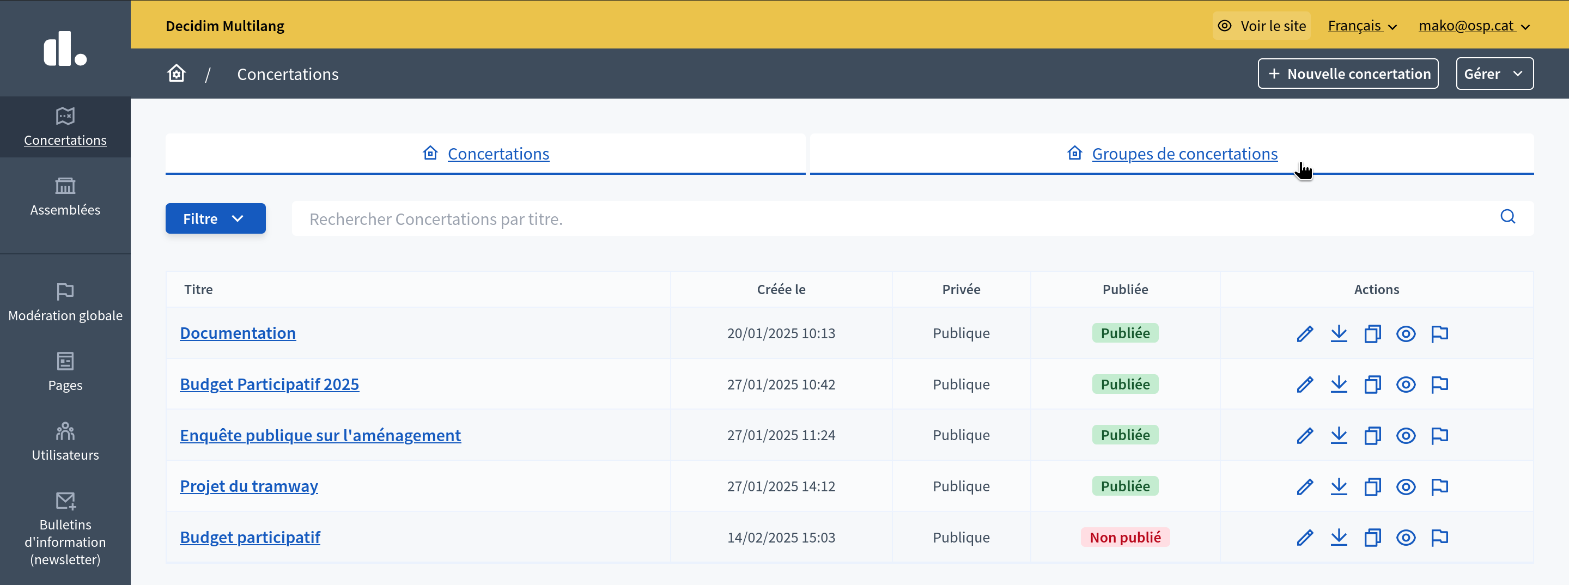This screenshot has height=585, width=1569.
Task: Open the Gérer dropdown menu
Action: 1494,74
